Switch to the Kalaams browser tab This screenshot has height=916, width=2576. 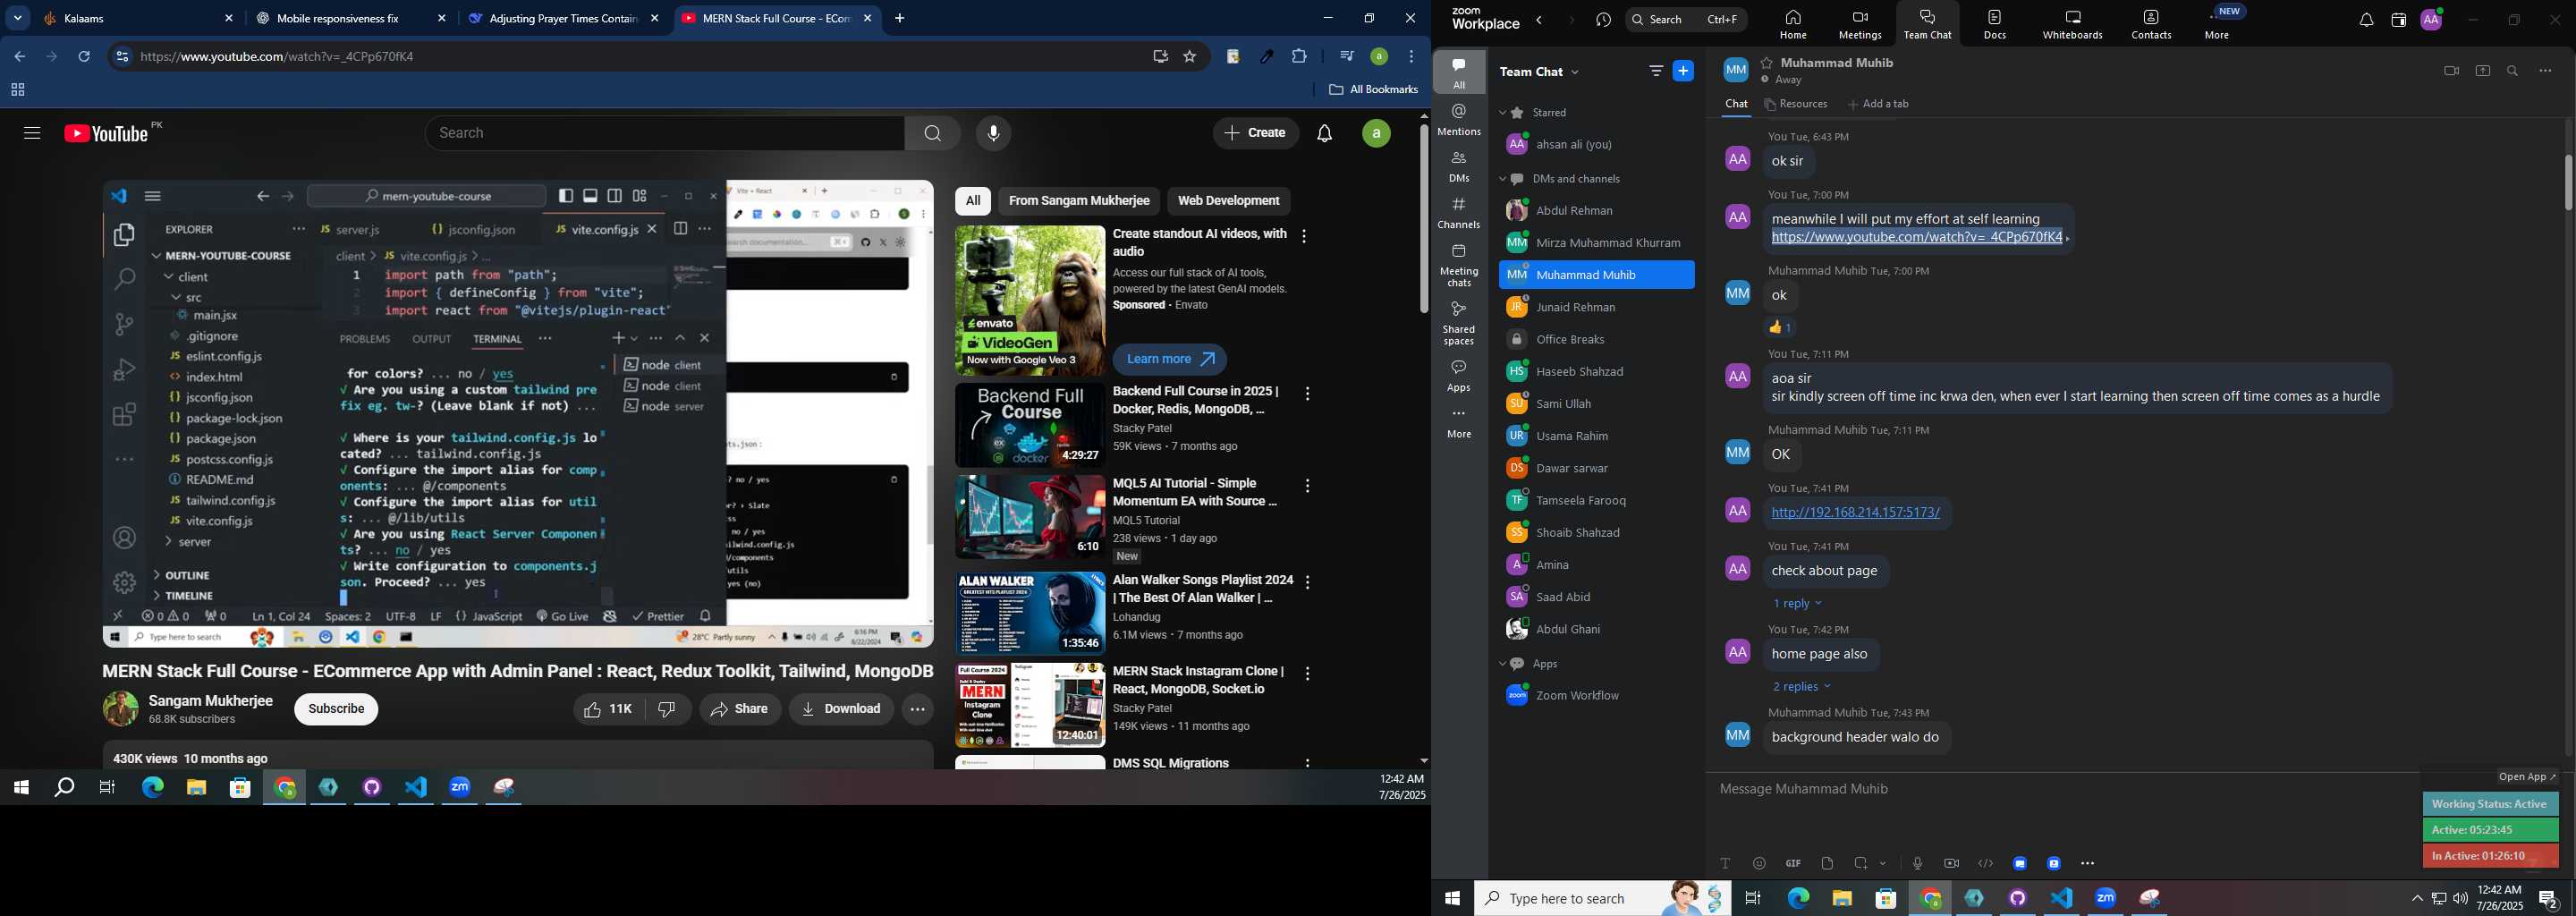coord(135,18)
